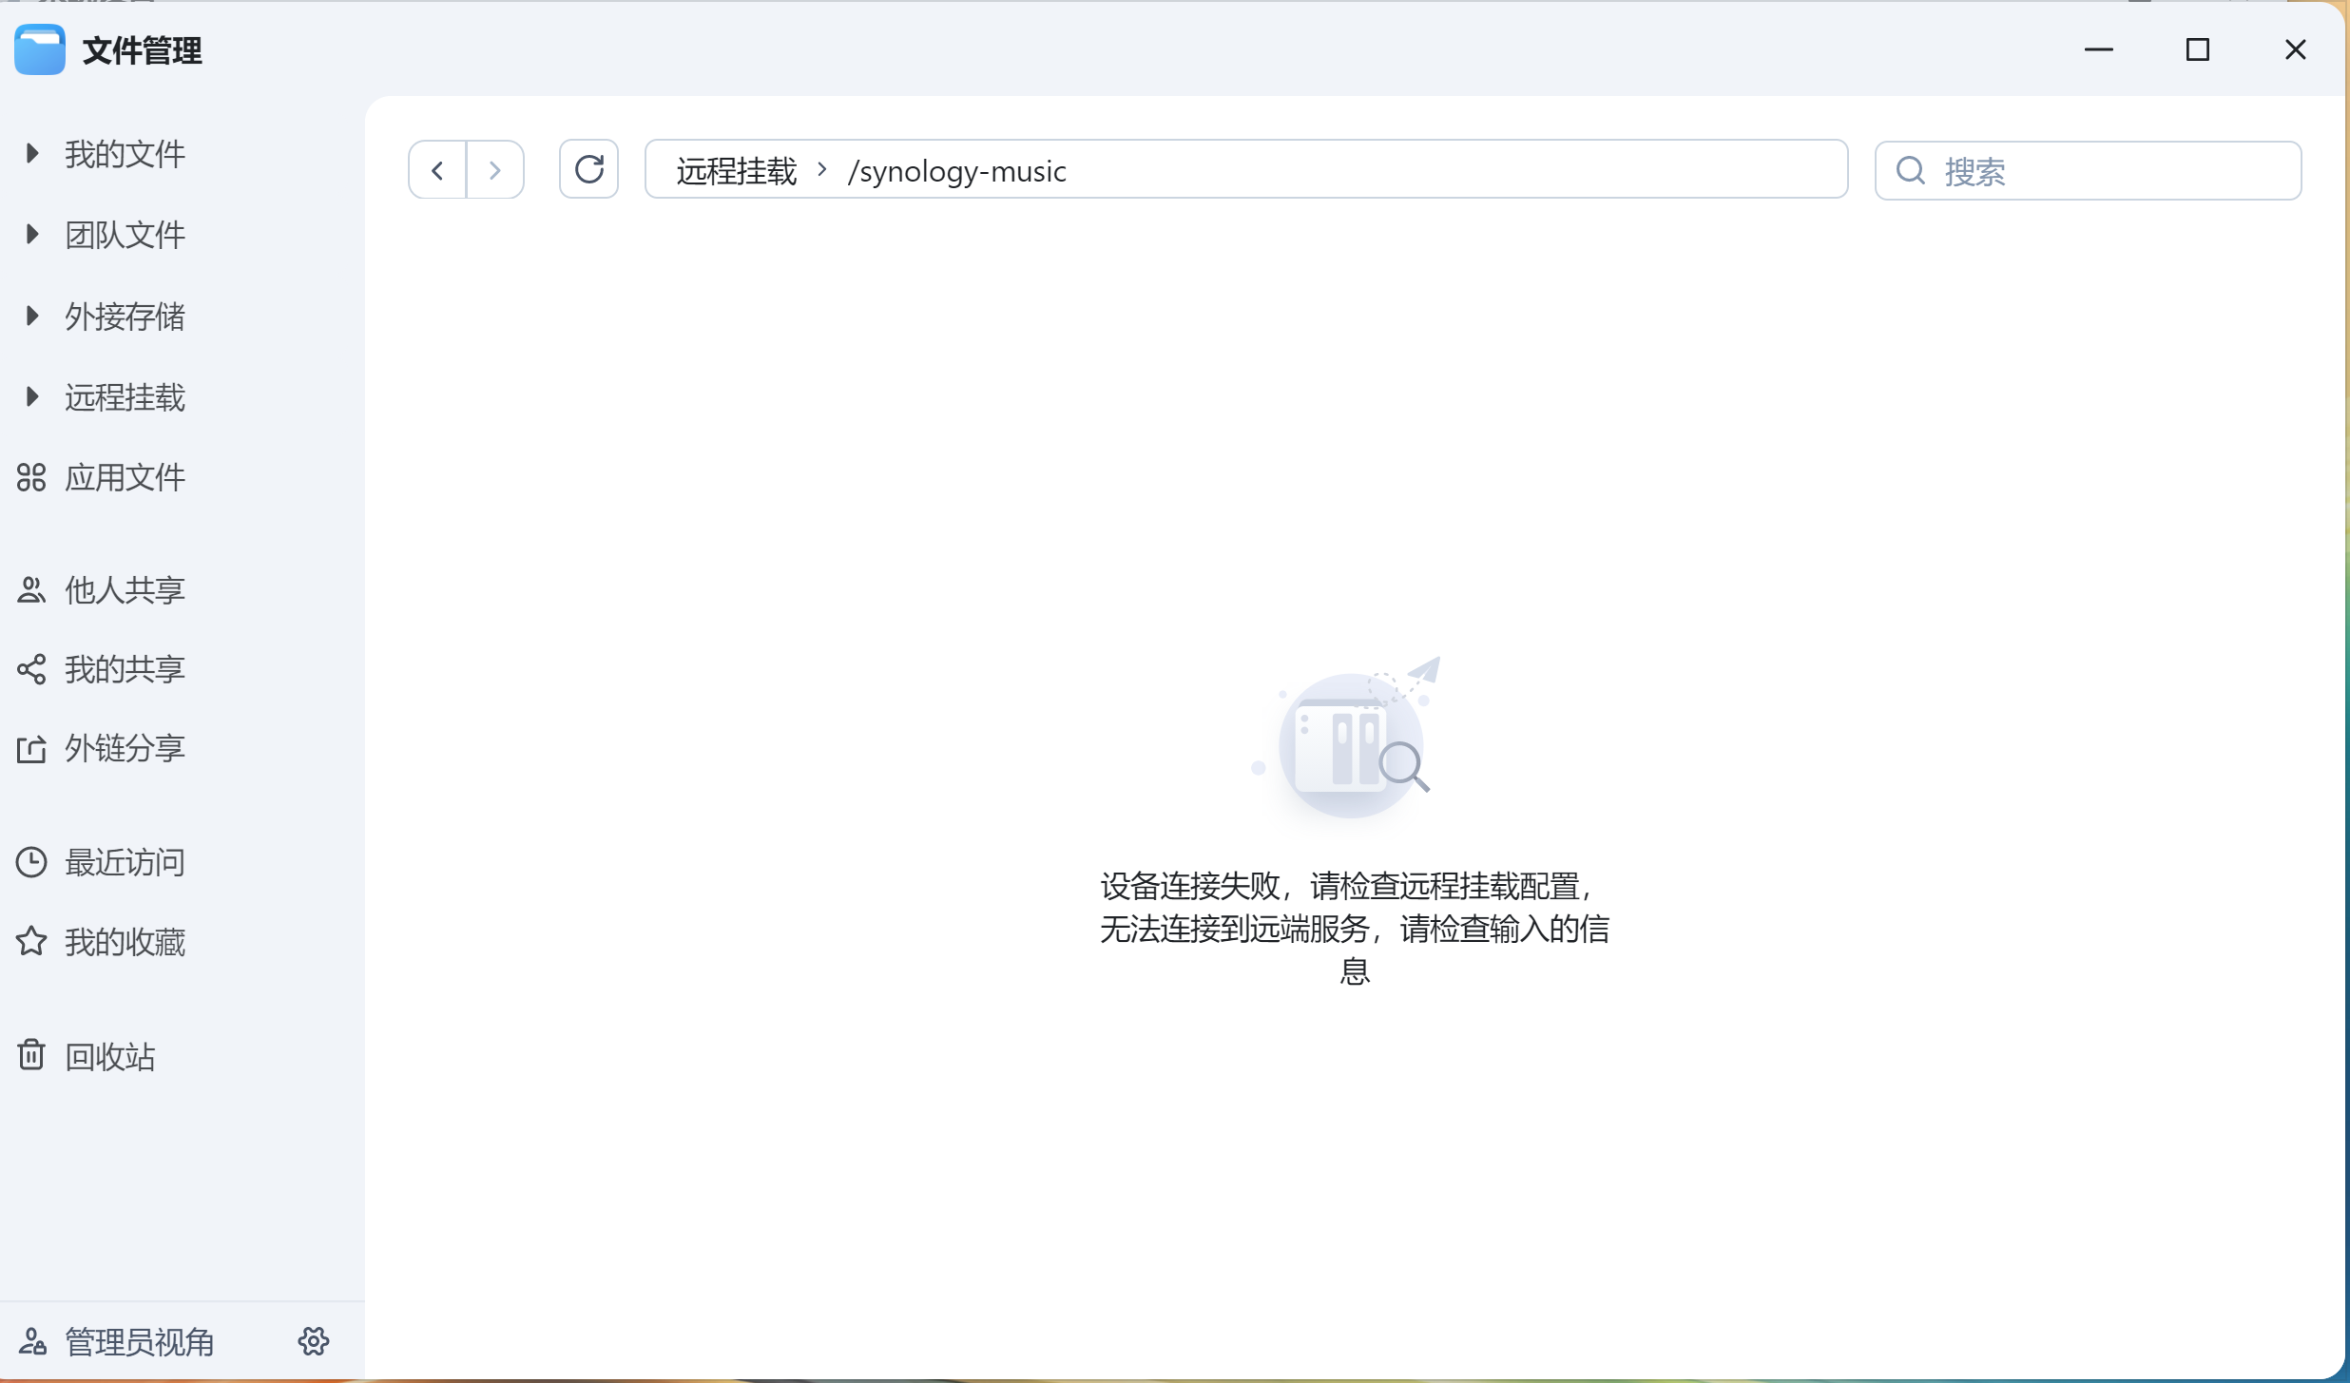Open 最近访问 clock item

point(124,862)
